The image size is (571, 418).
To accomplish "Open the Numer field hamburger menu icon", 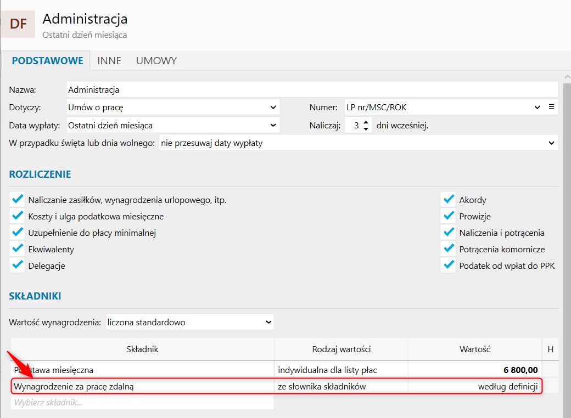I will (552, 107).
